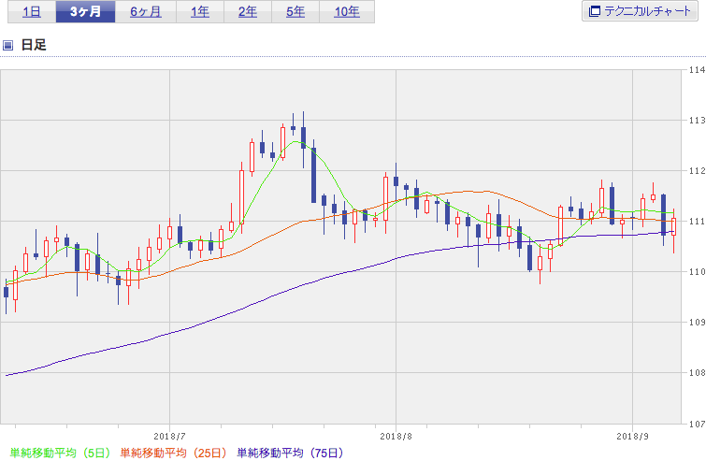This screenshot has width=706, height=461.
Task: Switch to the 1日 chart tab
Action: pyautogui.click(x=32, y=11)
